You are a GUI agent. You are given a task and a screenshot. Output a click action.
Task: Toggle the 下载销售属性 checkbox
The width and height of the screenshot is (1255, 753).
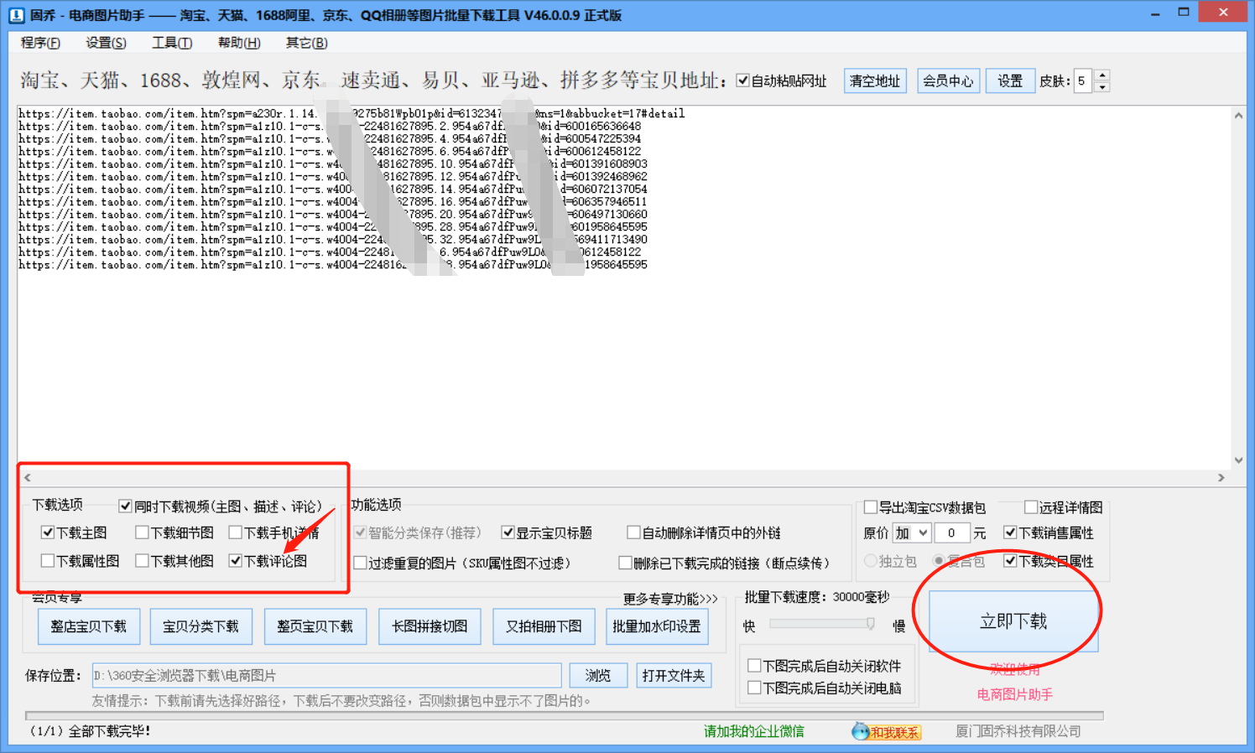click(1010, 532)
